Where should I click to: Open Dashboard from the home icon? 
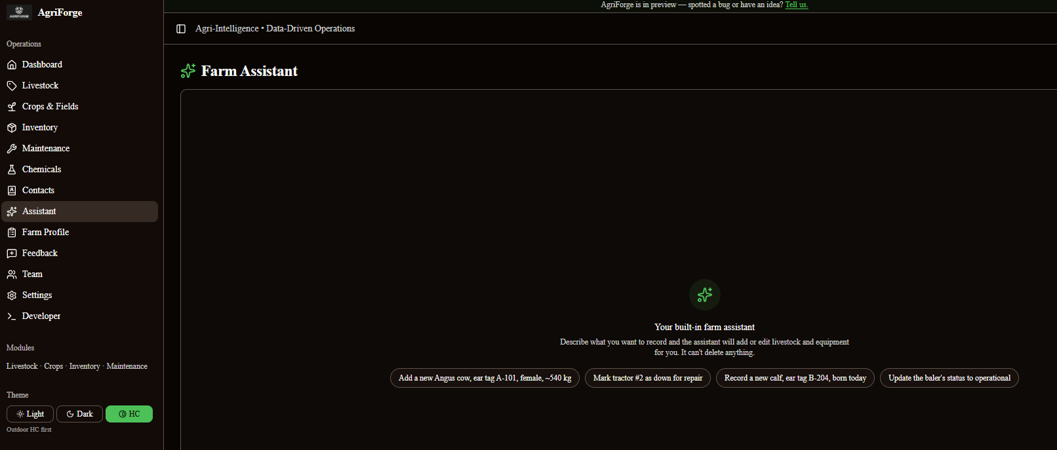12,65
